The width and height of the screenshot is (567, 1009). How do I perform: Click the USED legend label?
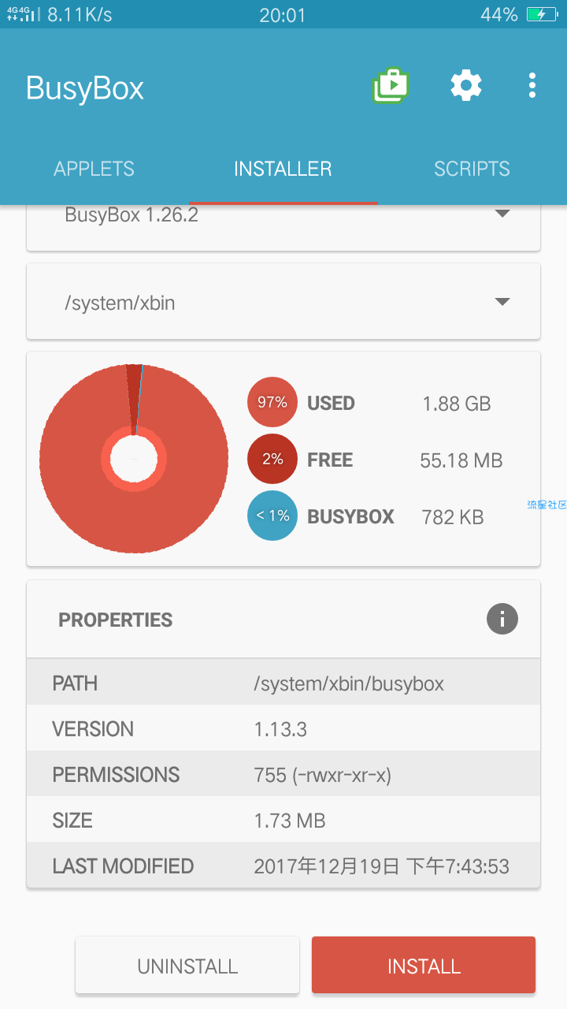click(x=331, y=403)
